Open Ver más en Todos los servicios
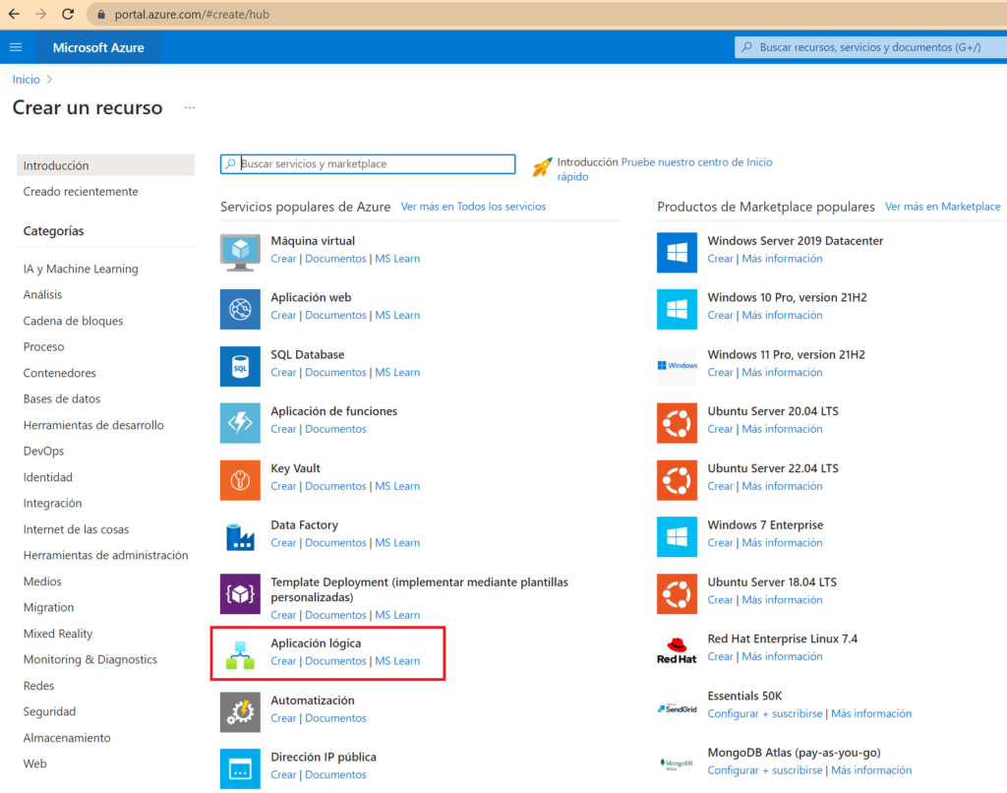Screen dimensions: 1007x793 click(473, 207)
